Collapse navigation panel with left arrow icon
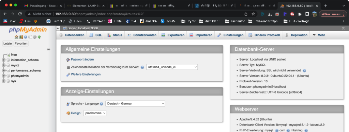The width and height of the screenshot is (349, 132). (x=58, y=29)
